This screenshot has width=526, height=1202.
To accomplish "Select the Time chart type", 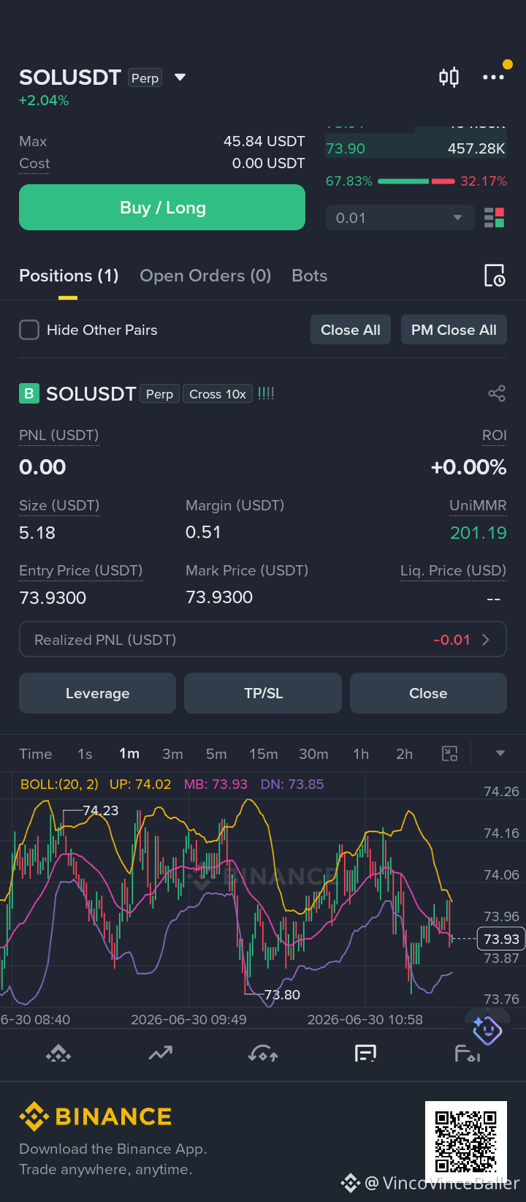I will tap(36, 754).
